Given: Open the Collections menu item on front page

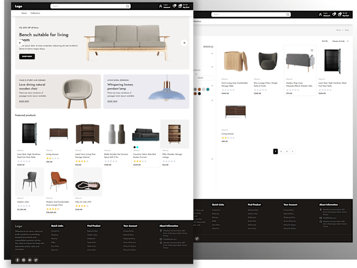Looking at the screenshot, I should 35,13.
